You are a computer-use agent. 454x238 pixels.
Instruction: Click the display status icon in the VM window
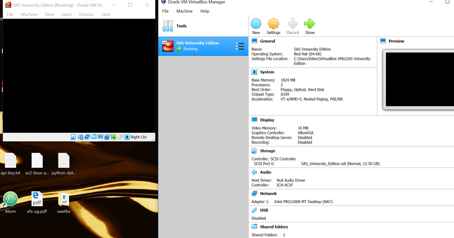(x=100, y=136)
